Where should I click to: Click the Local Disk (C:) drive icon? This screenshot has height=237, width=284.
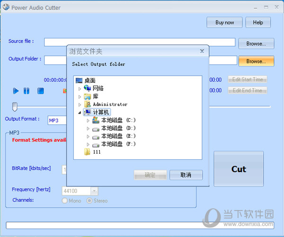click(x=96, y=120)
